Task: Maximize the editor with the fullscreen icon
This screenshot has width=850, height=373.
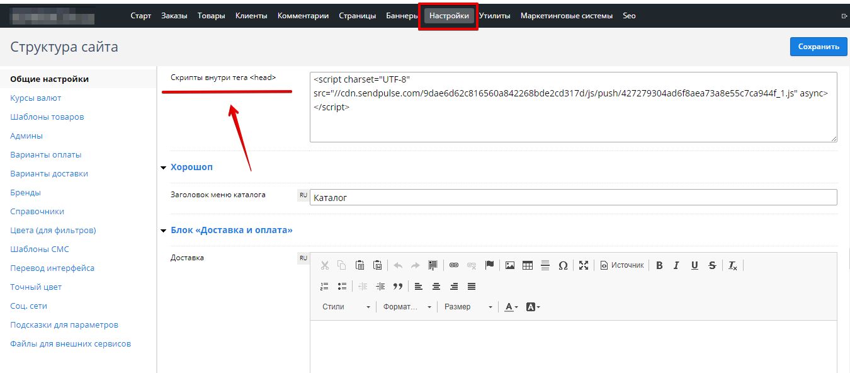Action: [x=584, y=265]
